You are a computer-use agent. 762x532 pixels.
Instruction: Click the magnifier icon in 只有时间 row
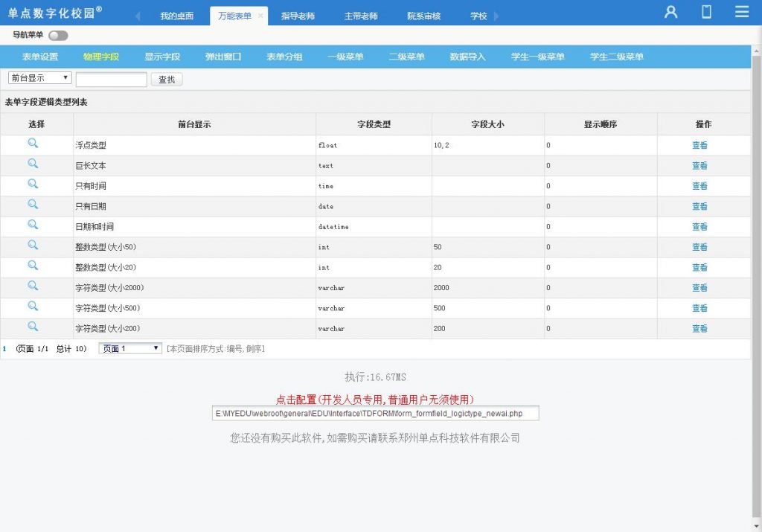click(33, 184)
